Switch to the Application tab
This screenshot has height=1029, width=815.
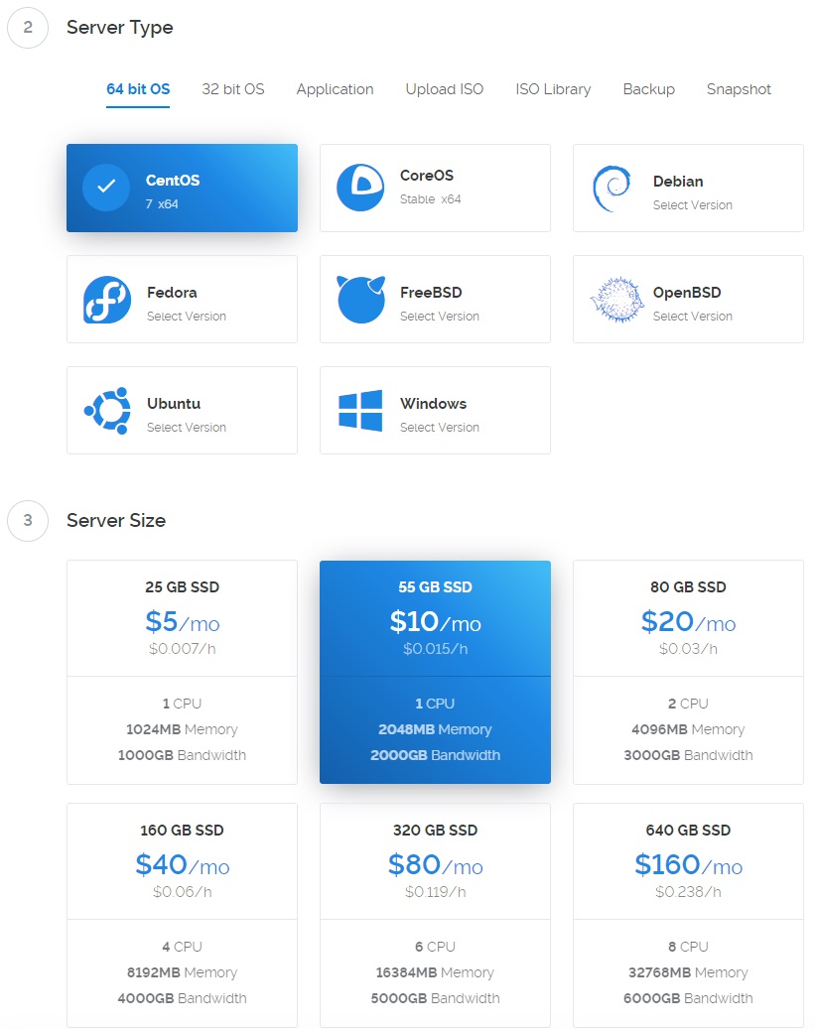click(335, 89)
